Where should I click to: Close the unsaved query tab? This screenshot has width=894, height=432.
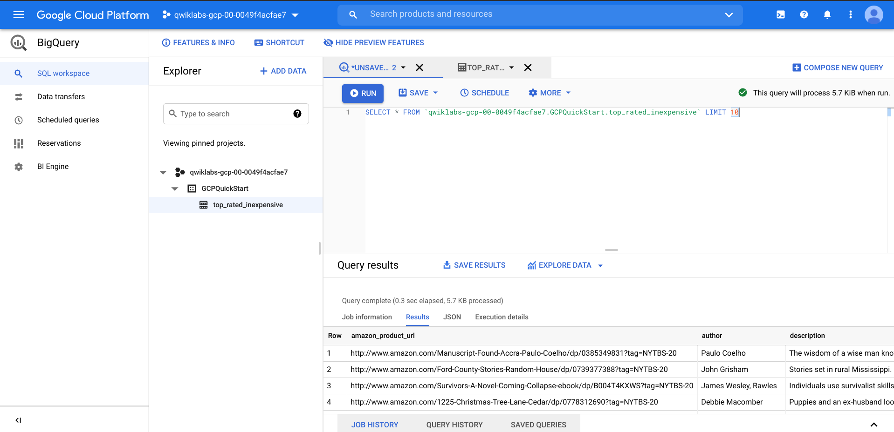[419, 67]
